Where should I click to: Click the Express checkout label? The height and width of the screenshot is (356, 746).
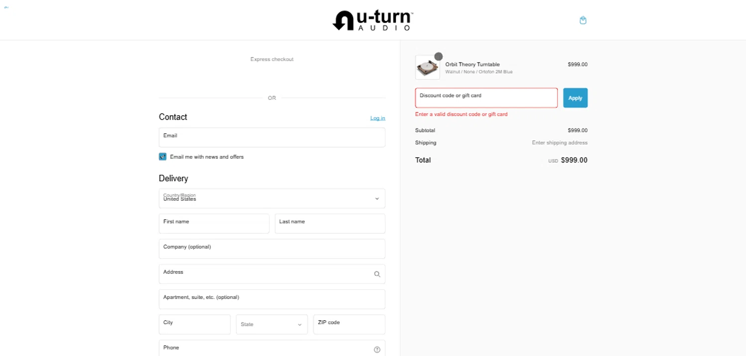[272, 59]
